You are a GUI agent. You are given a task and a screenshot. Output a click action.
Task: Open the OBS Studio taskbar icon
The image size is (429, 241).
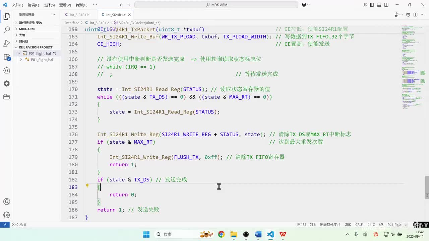[x=246, y=234]
